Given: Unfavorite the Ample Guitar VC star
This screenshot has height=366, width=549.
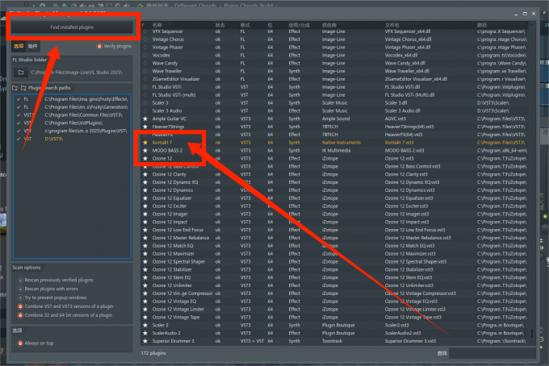Looking at the screenshot, I should point(145,119).
